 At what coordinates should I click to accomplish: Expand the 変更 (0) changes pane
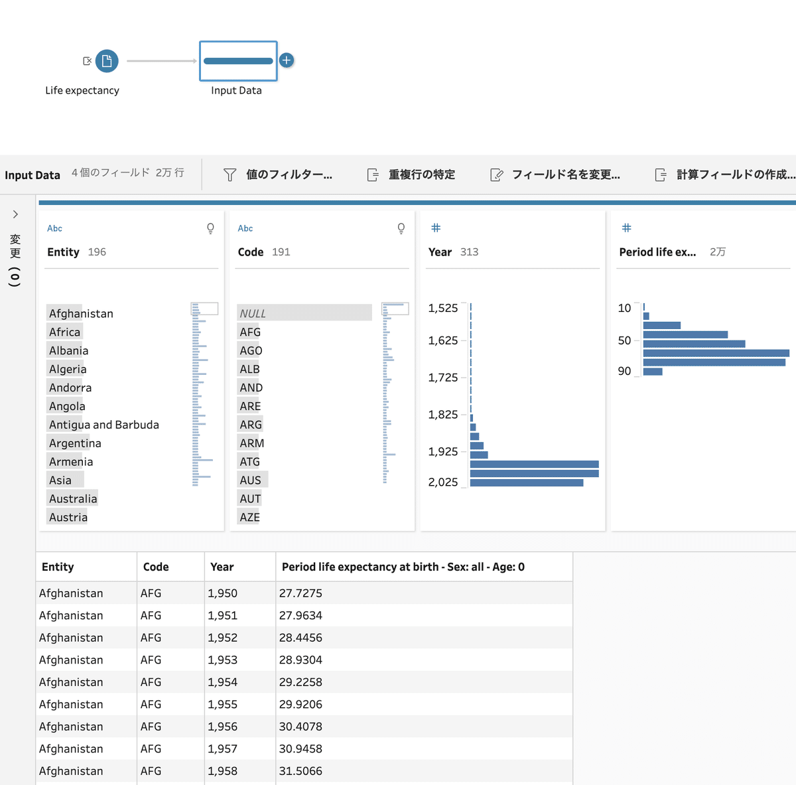click(15, 214)
